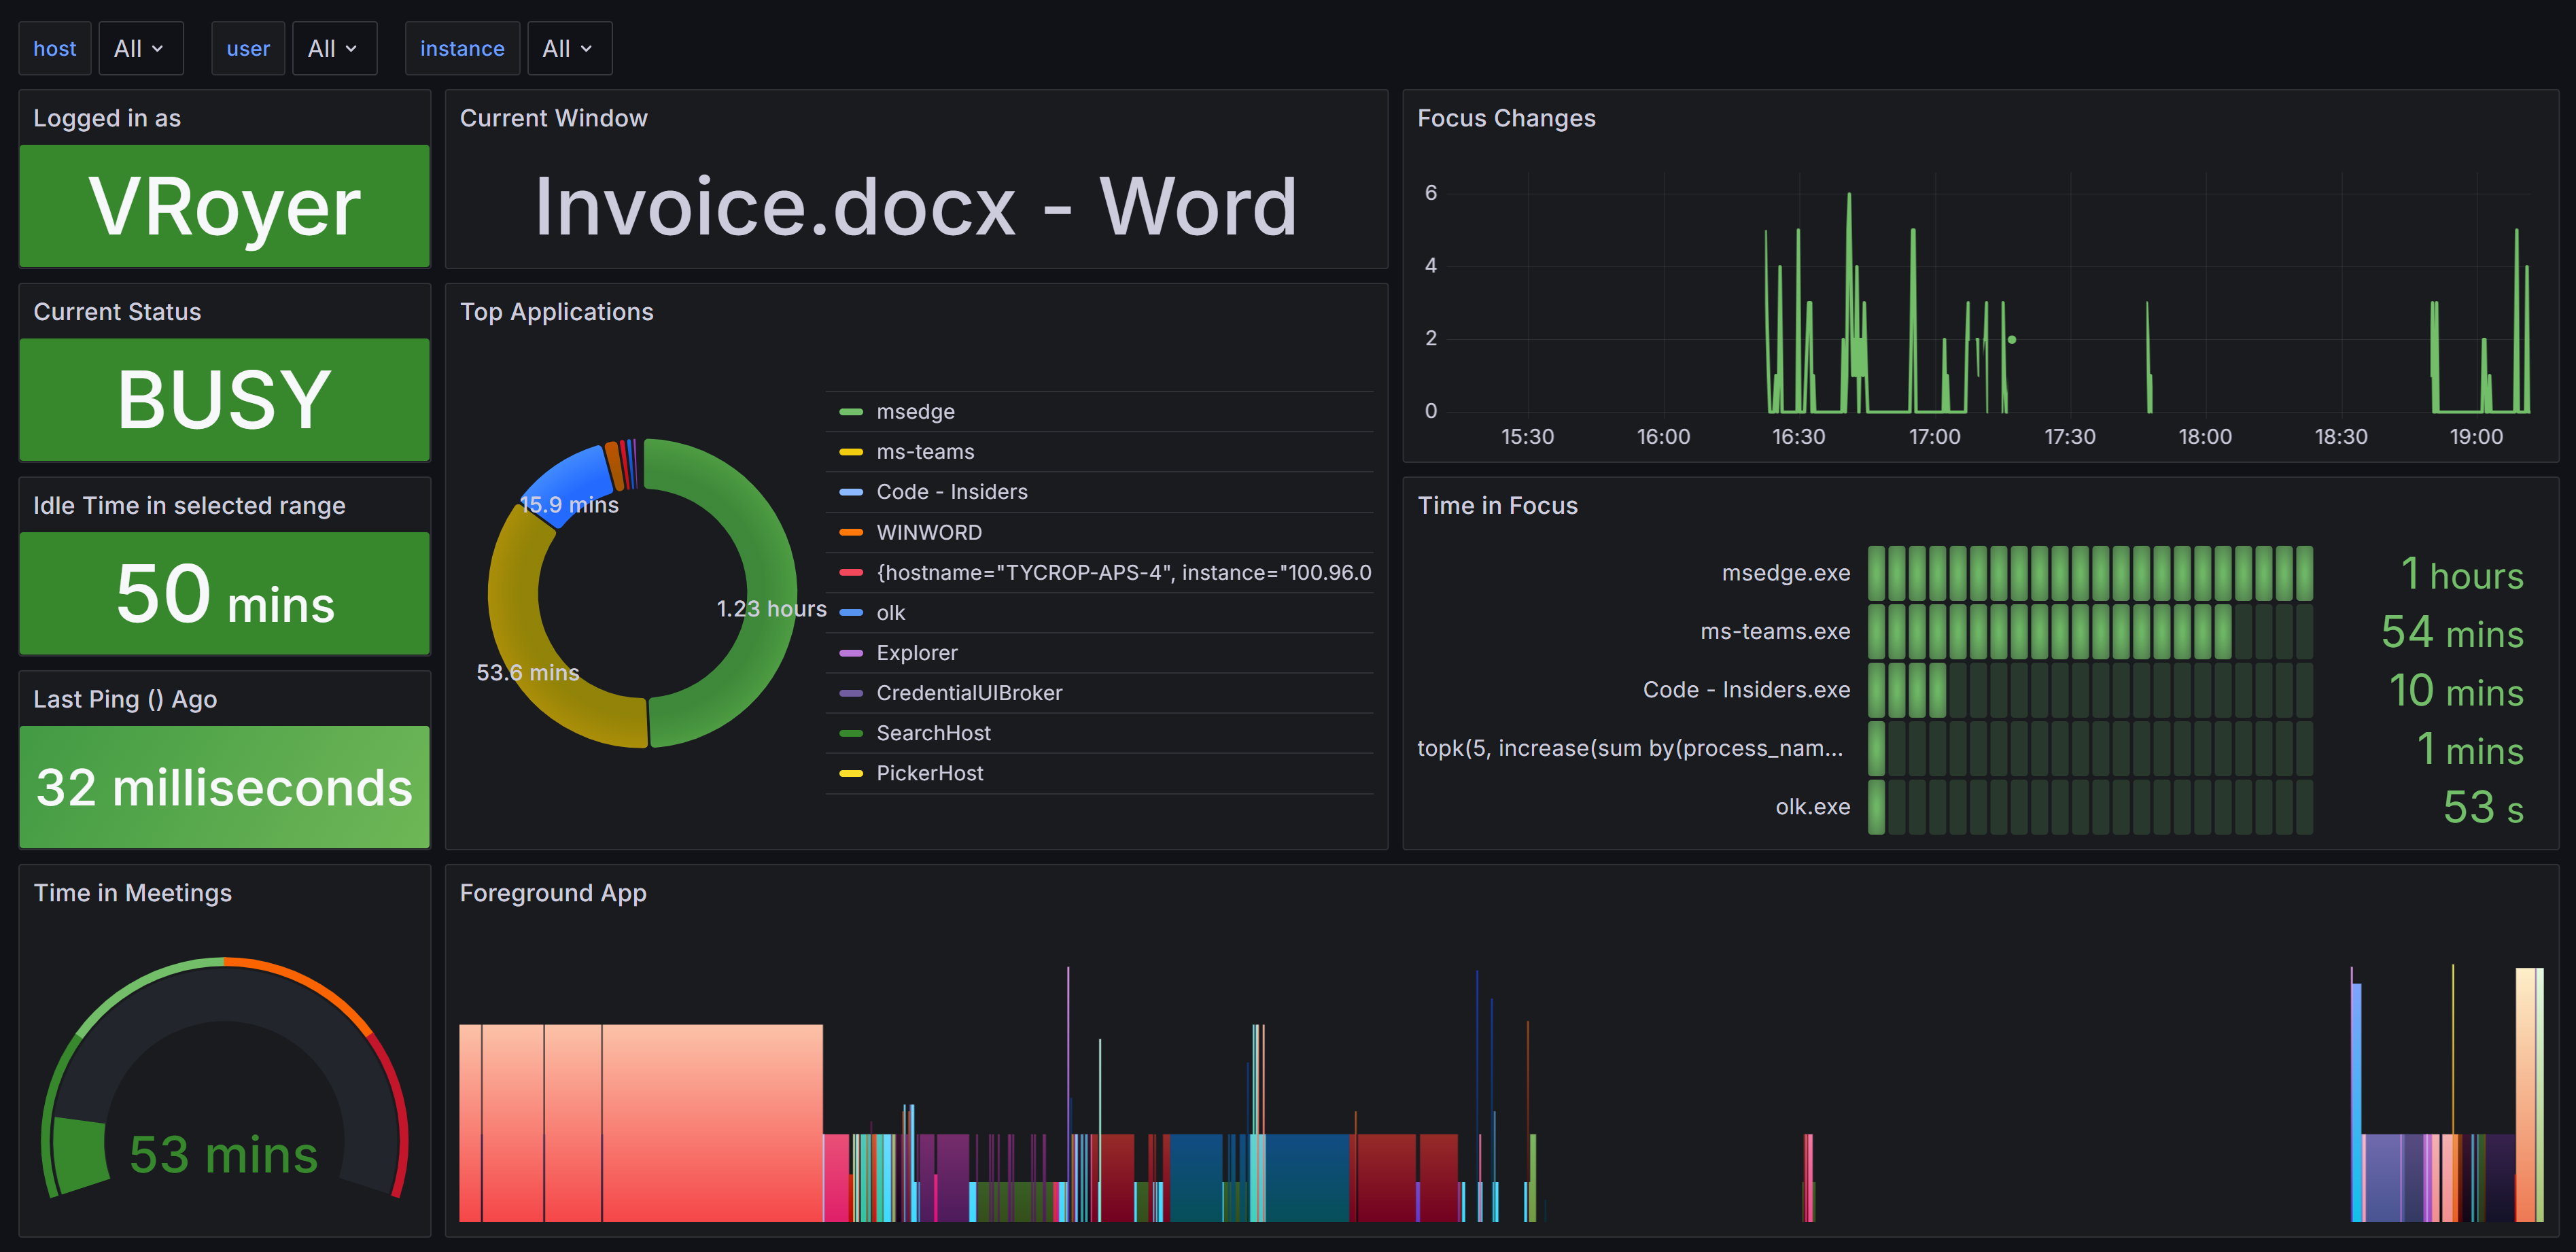Click the BUSY current status stat
The image size is (2576, 1252).
pyautogui.click(x=223, y=399)
